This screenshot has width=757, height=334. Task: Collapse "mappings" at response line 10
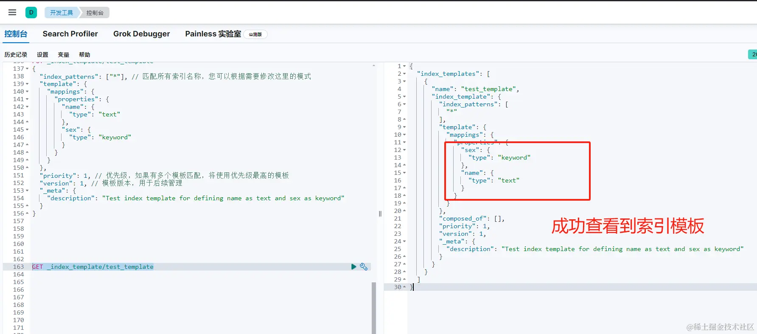tap(404, 135)
